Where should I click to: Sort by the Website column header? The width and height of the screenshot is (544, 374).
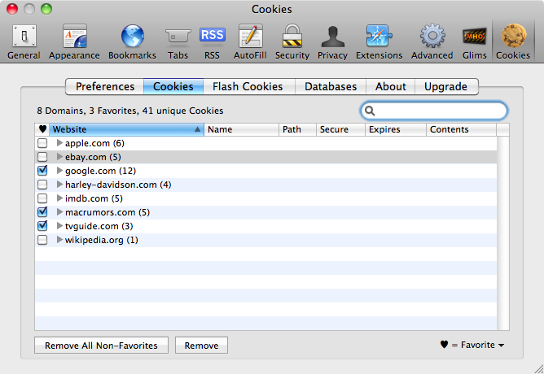(x=126, y=129)
